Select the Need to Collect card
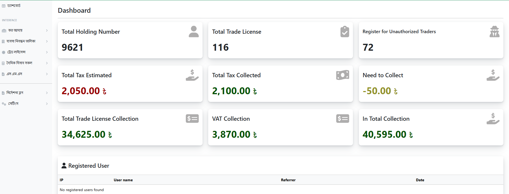This screenshot has height=194, width=509. (431, 84)
